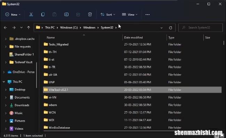Expand the .dropbox.cache tree node
The width and height of the screenshot is (226, 138).
[6, 39]
